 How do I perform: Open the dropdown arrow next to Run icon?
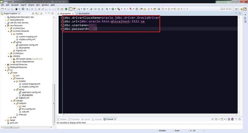coord(116,9)
